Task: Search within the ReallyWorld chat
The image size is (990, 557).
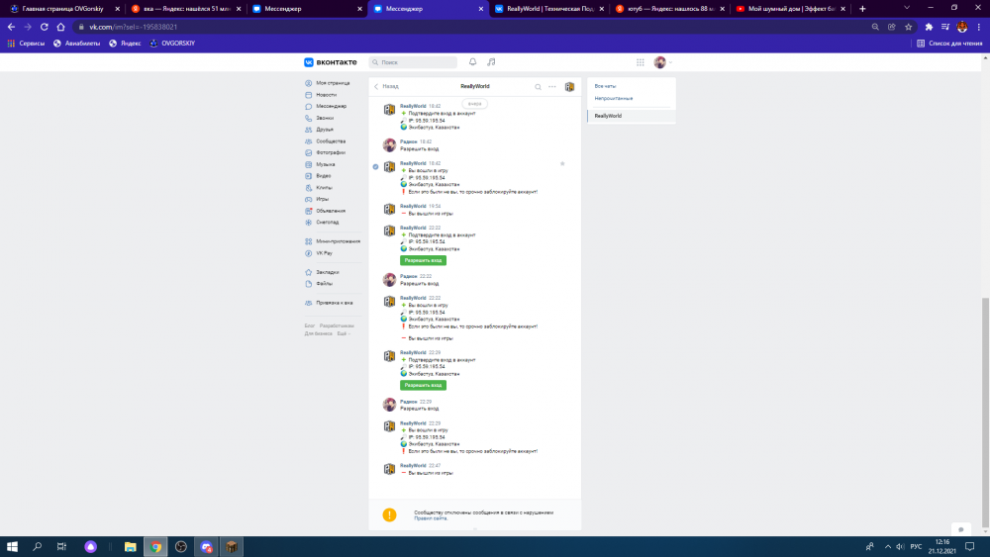Action: [x=538, y=87]
